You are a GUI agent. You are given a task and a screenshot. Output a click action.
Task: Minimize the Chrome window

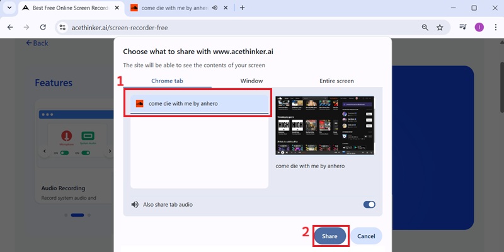point(454,8)
